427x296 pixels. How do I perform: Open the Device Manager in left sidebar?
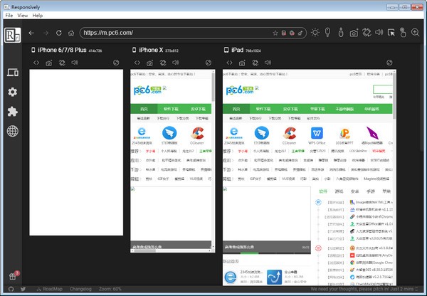coord(12,73)
